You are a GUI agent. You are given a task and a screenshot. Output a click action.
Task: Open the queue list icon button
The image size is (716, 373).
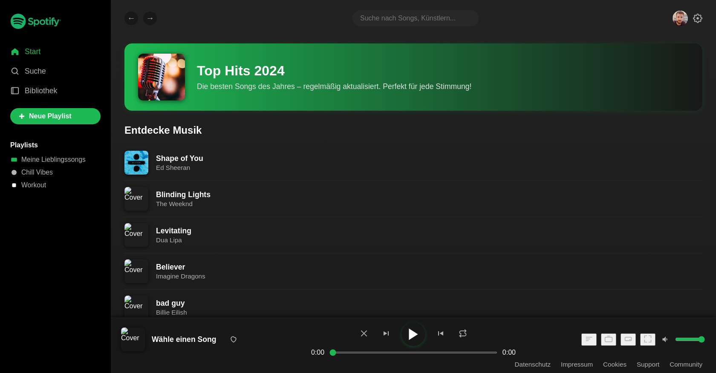point(589,339)
